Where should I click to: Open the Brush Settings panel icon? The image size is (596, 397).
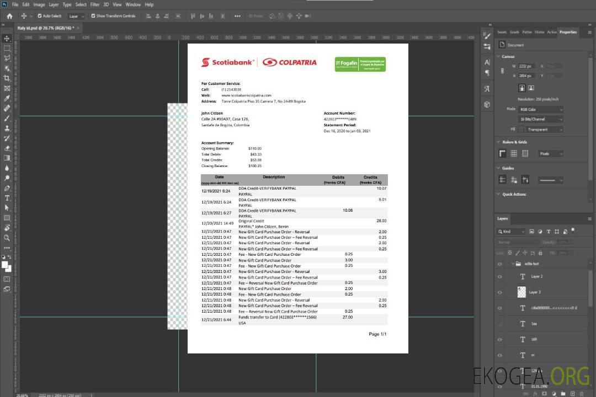(487, 36)
